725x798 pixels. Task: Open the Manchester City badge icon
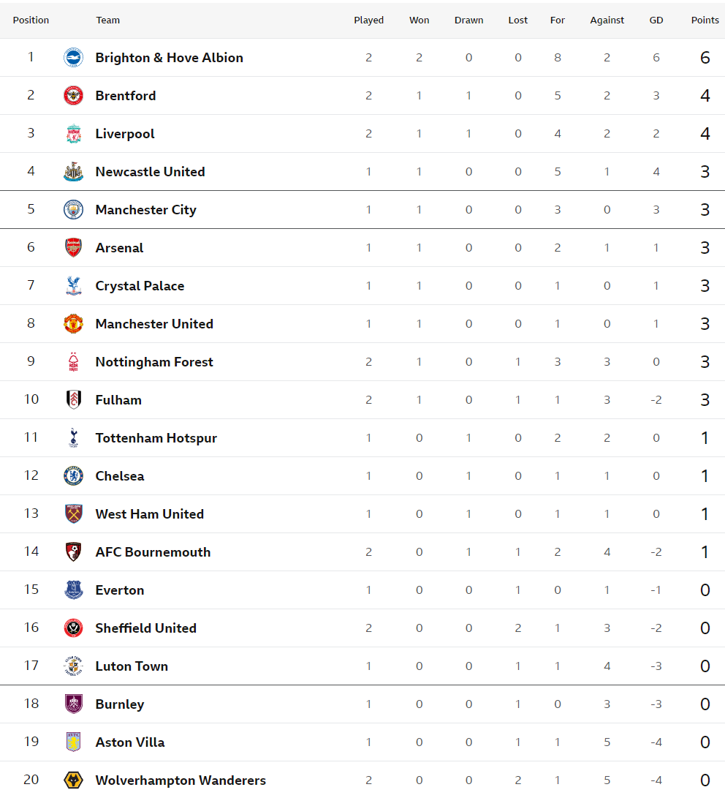[x=73, y=210]
